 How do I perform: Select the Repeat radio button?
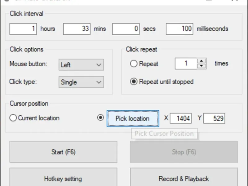coord(134,64)
